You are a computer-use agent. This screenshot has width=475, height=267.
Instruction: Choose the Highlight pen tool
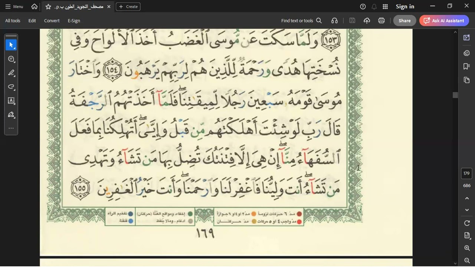point(11,73)
